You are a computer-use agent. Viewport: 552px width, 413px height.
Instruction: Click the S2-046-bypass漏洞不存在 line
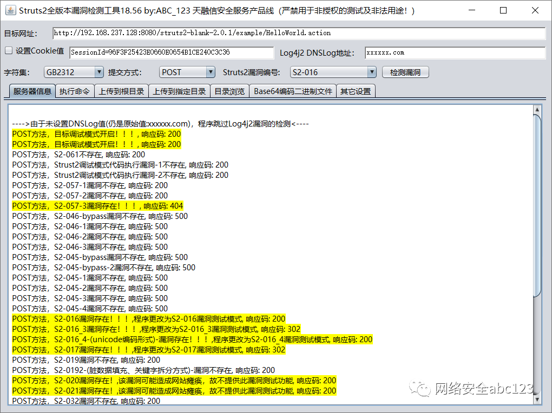[x=100, y=216]
